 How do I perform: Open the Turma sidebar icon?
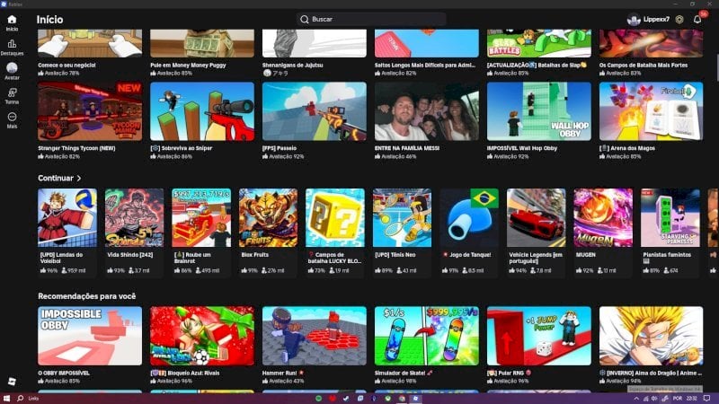(12, 93)
